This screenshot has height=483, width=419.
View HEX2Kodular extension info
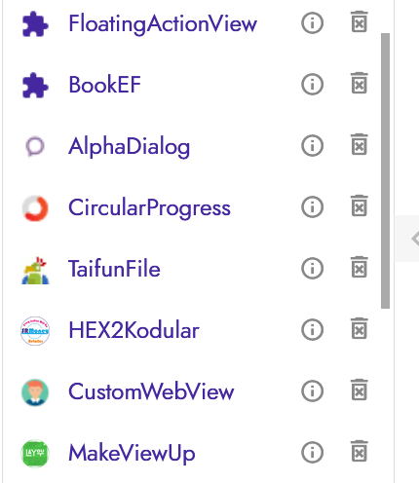312,329
